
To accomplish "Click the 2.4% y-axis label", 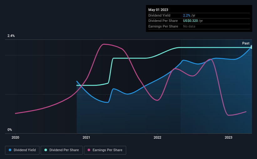I will point(11,36).
